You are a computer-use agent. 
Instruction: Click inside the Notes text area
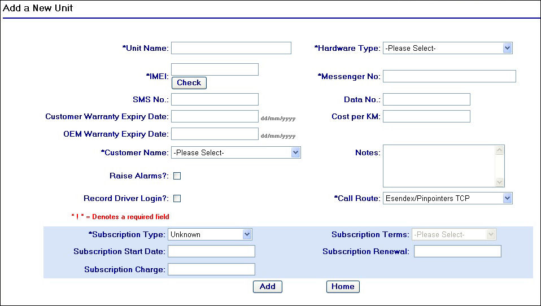(x=438, y=166)
